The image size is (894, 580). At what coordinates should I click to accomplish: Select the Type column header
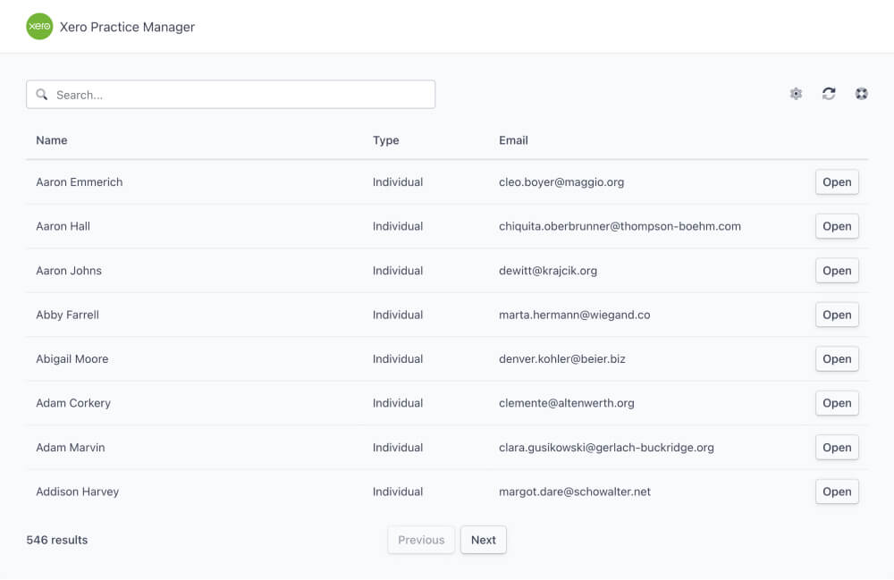pyautogui.click(x=385, y=140)
